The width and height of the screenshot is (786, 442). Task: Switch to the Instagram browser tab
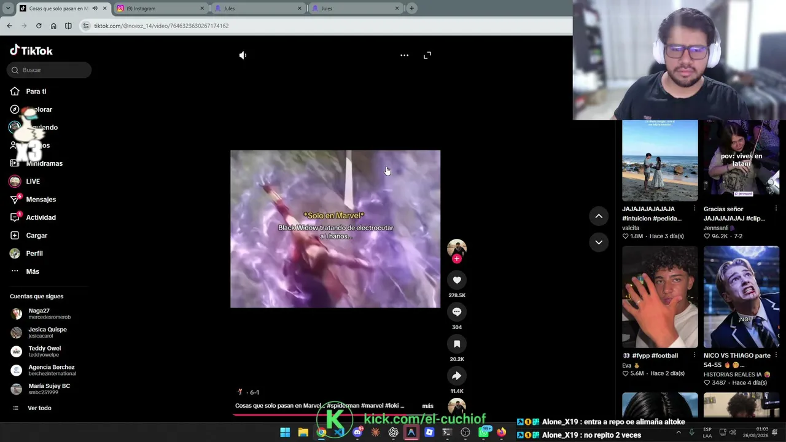click(x=160, y=9)
